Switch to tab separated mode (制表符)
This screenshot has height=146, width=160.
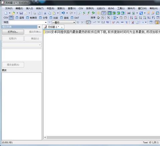point(32,18)
